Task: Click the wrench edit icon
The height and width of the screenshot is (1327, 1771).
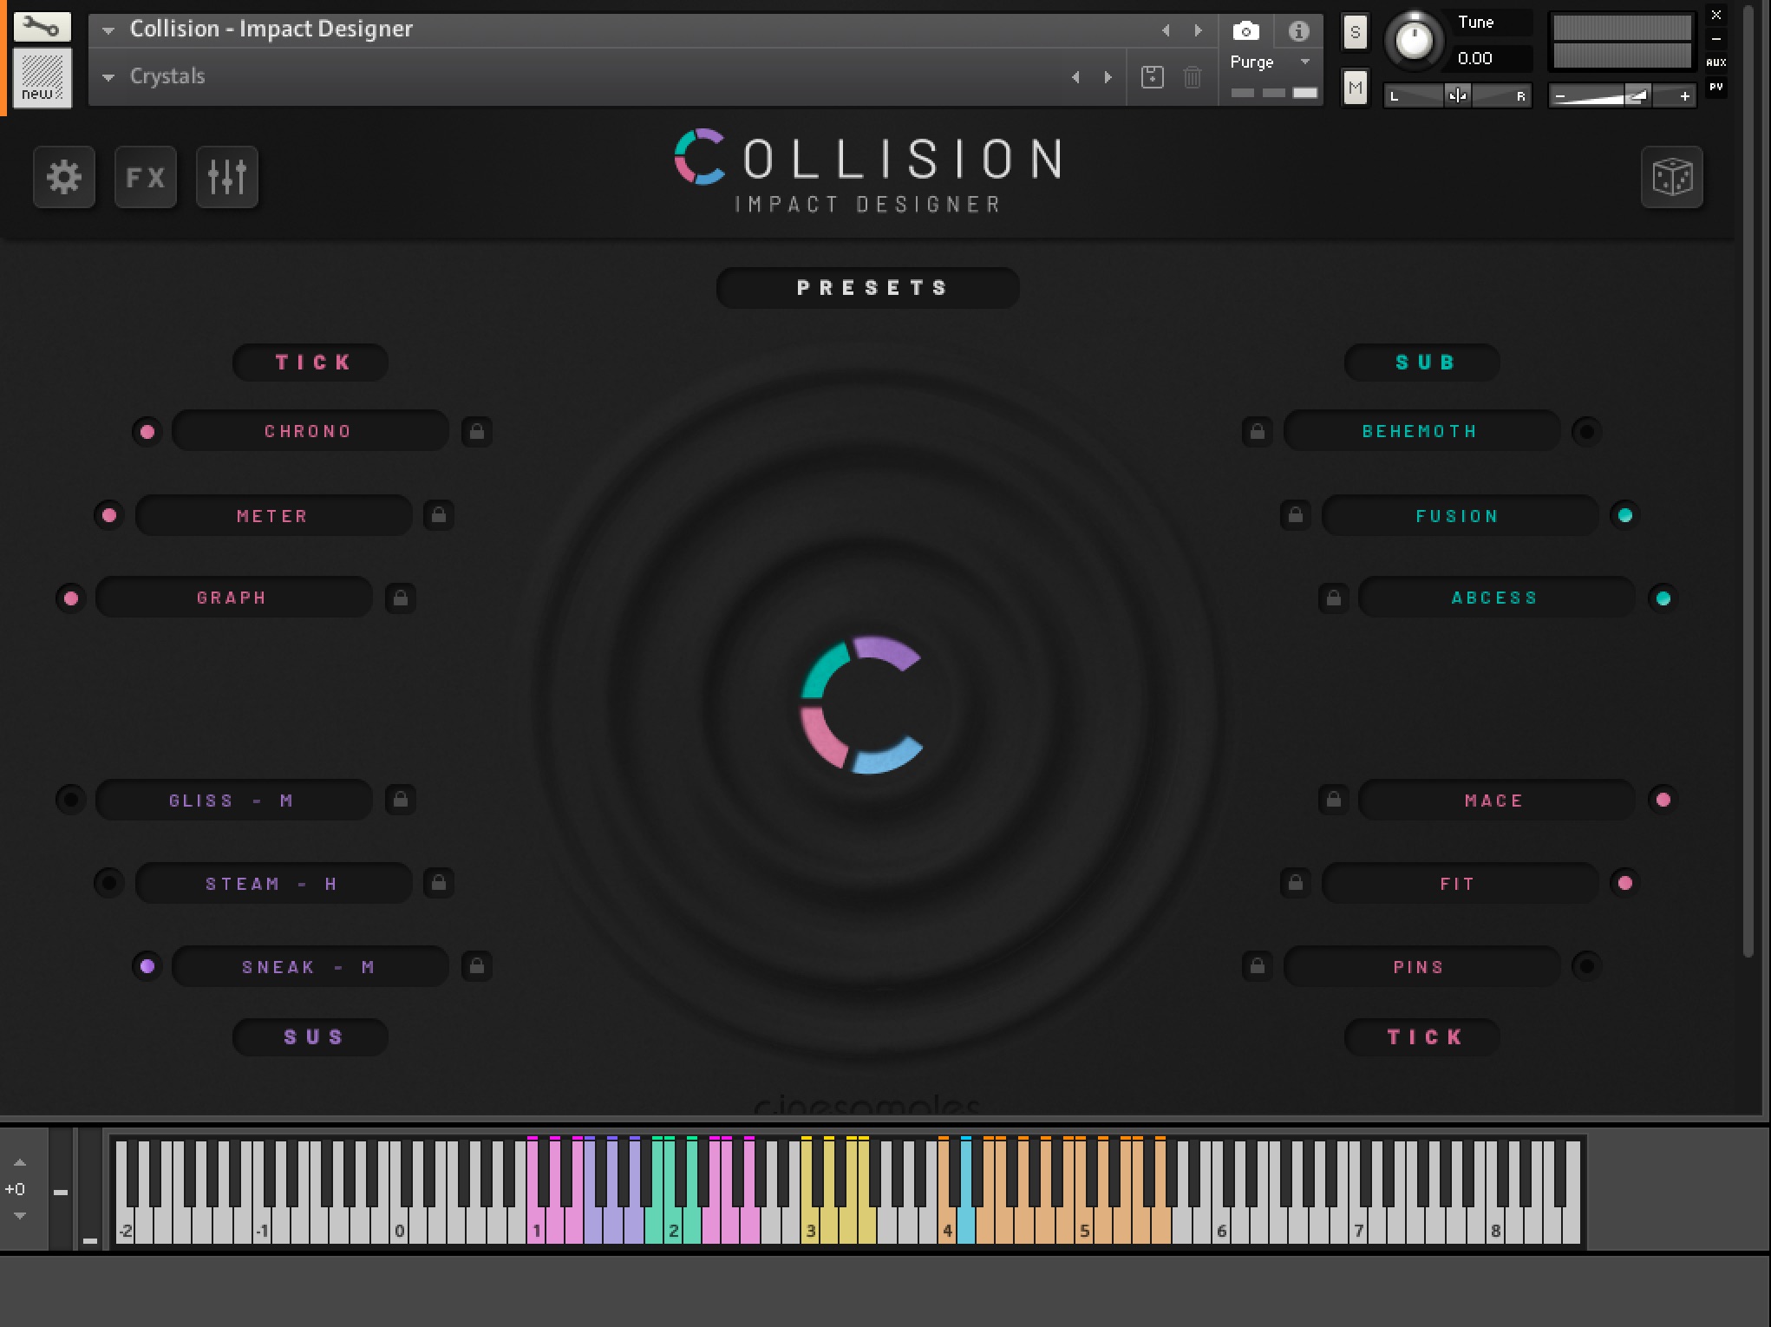Action: [x=41, y=26]
